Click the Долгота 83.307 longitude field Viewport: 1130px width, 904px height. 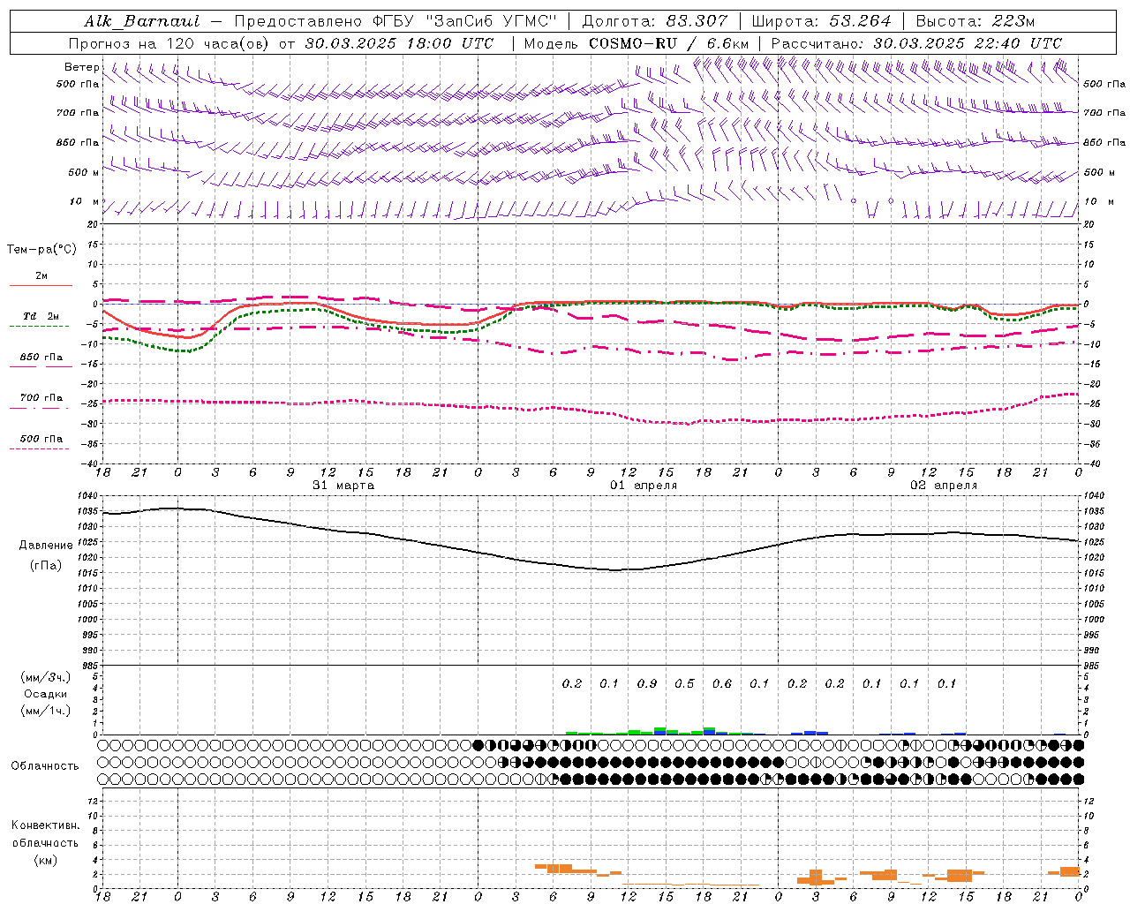click(x=655, y=21)
